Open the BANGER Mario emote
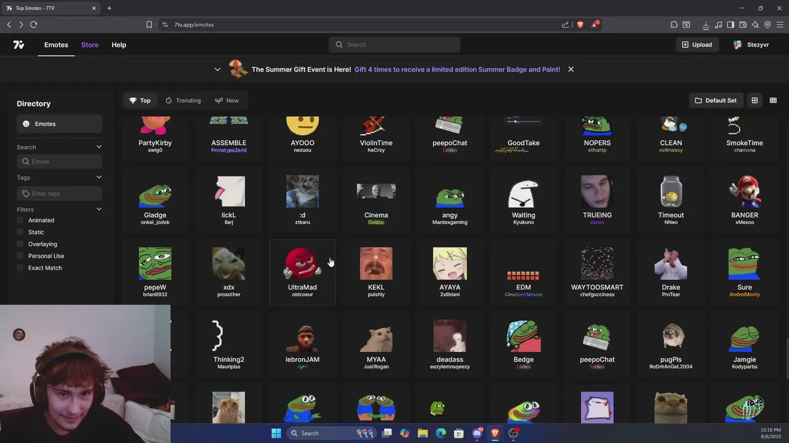This screenshot has width=789, height=443. tap(745, 200)
